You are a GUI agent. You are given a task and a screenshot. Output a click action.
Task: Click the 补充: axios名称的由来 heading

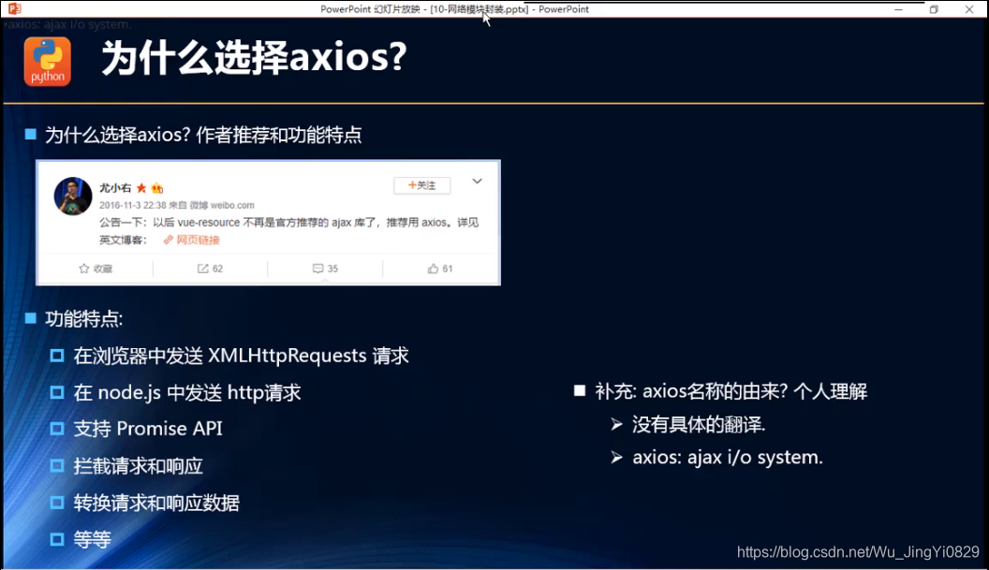coord(731,391)
